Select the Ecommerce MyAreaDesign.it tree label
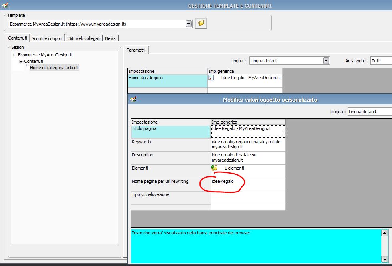 45,55
